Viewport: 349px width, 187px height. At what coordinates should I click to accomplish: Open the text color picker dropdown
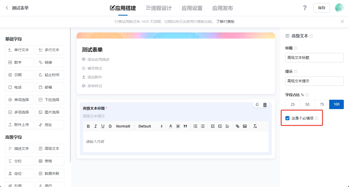(x=170, y=126)
